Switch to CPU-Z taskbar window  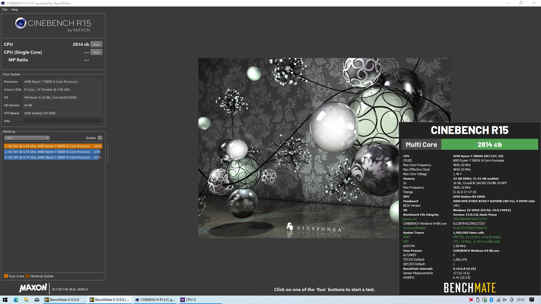tap(200, 300)
